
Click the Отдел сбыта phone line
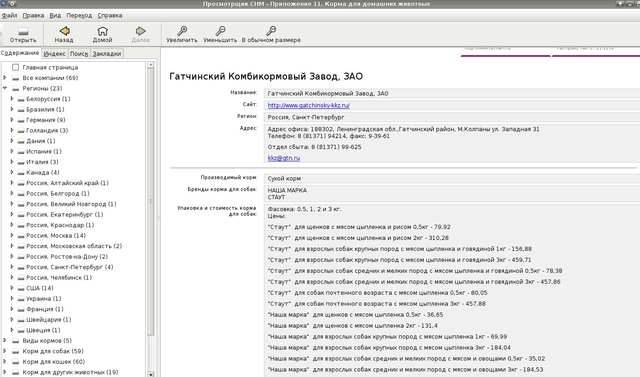coord(315,147)
